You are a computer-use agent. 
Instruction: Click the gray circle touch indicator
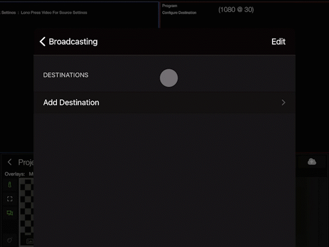169,78
